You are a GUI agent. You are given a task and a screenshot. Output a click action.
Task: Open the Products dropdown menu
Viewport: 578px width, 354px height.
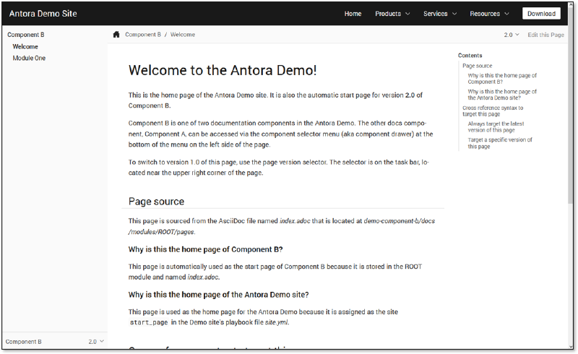[x=392, y=14]
